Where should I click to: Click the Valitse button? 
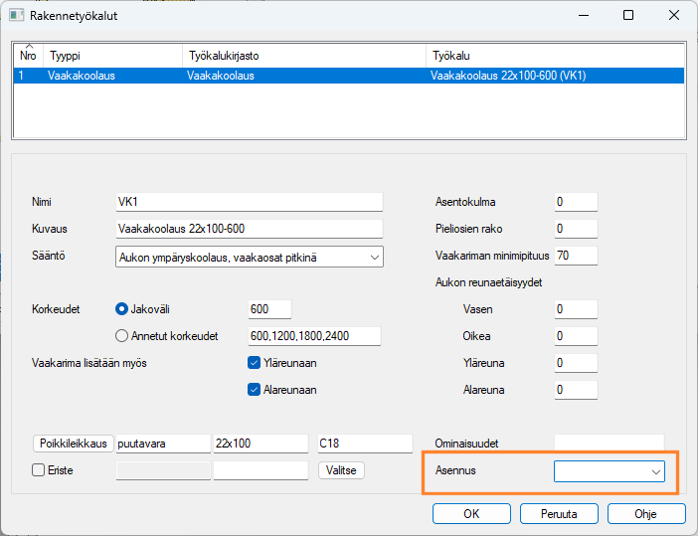coord(341,470)
